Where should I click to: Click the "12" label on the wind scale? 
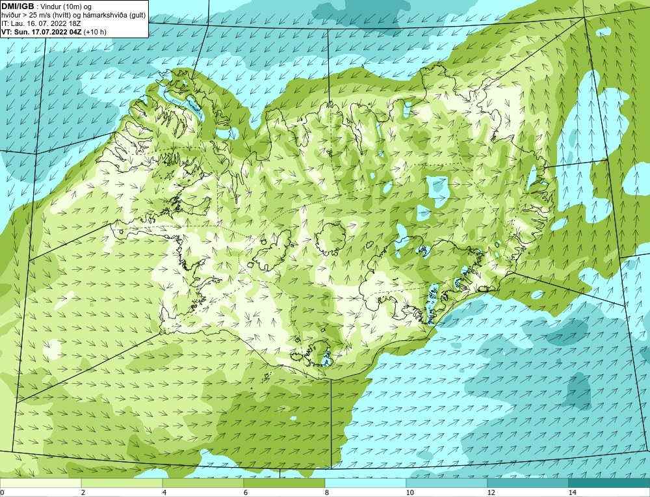(x=491, y=492)
